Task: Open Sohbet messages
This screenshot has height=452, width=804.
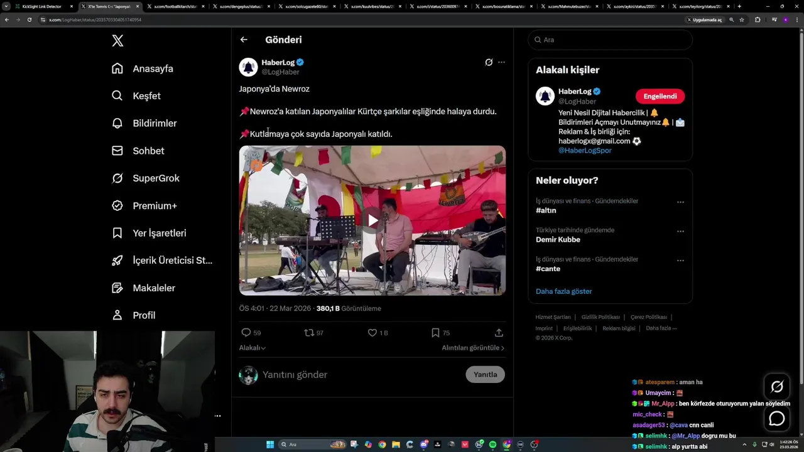Action: [138, 151]
